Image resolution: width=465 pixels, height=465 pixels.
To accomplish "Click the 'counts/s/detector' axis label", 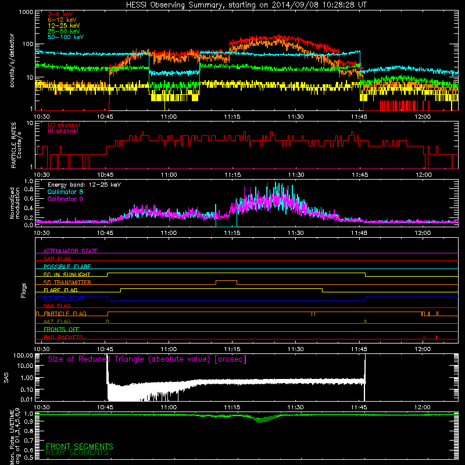I will pos(12,60).
